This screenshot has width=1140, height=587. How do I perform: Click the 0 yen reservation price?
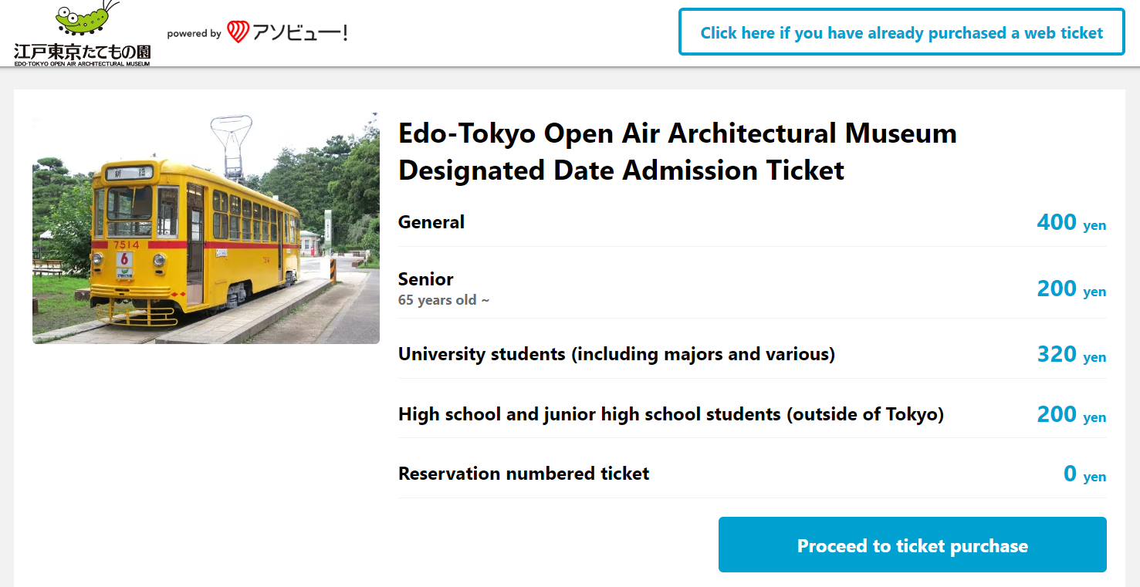pos(1084,474)
